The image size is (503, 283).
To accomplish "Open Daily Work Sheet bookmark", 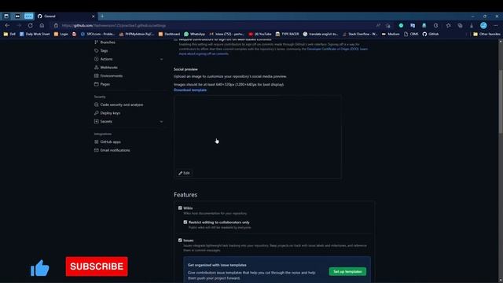I will (x=35, y=34).
